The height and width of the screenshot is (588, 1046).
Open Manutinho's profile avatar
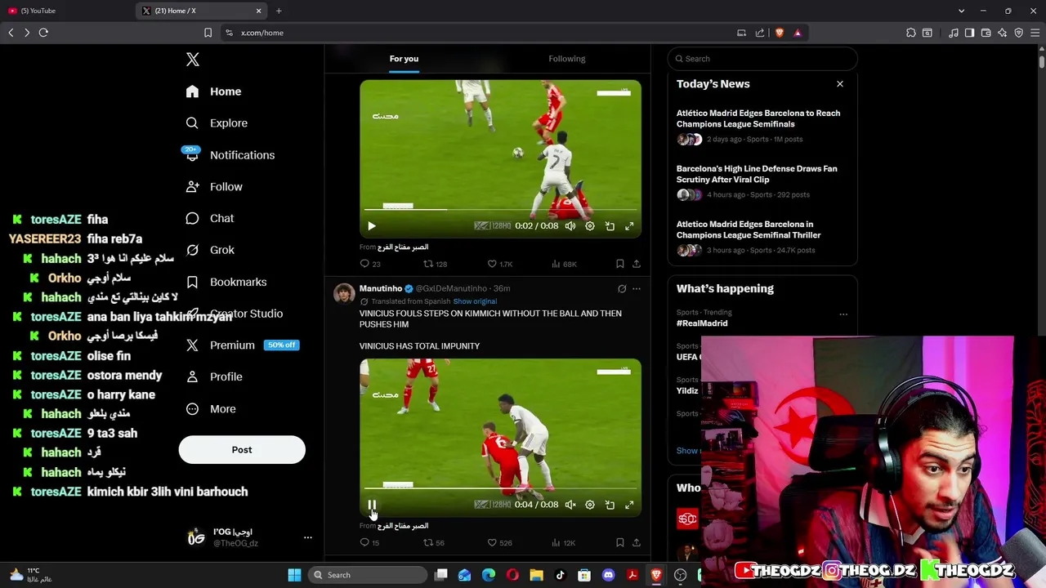pos(344,293)
